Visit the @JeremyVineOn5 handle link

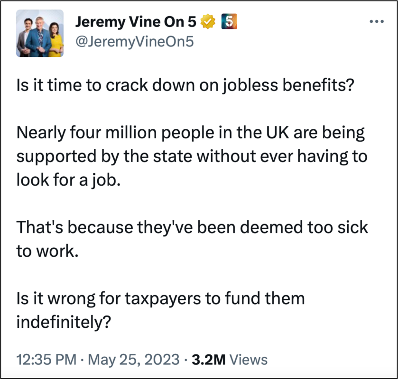click(x=134, y=42)
